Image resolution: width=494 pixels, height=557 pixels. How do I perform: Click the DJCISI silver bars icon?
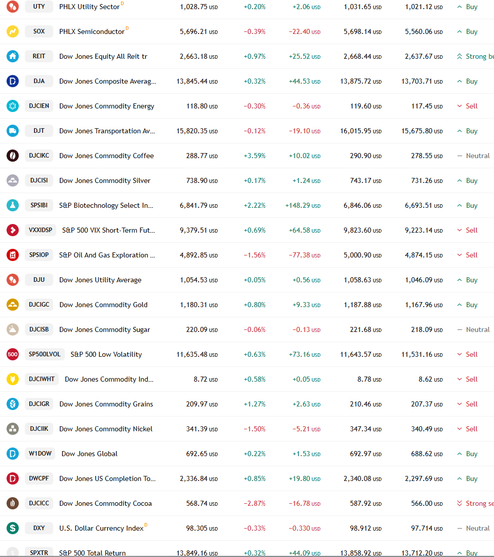coord(13,180)
